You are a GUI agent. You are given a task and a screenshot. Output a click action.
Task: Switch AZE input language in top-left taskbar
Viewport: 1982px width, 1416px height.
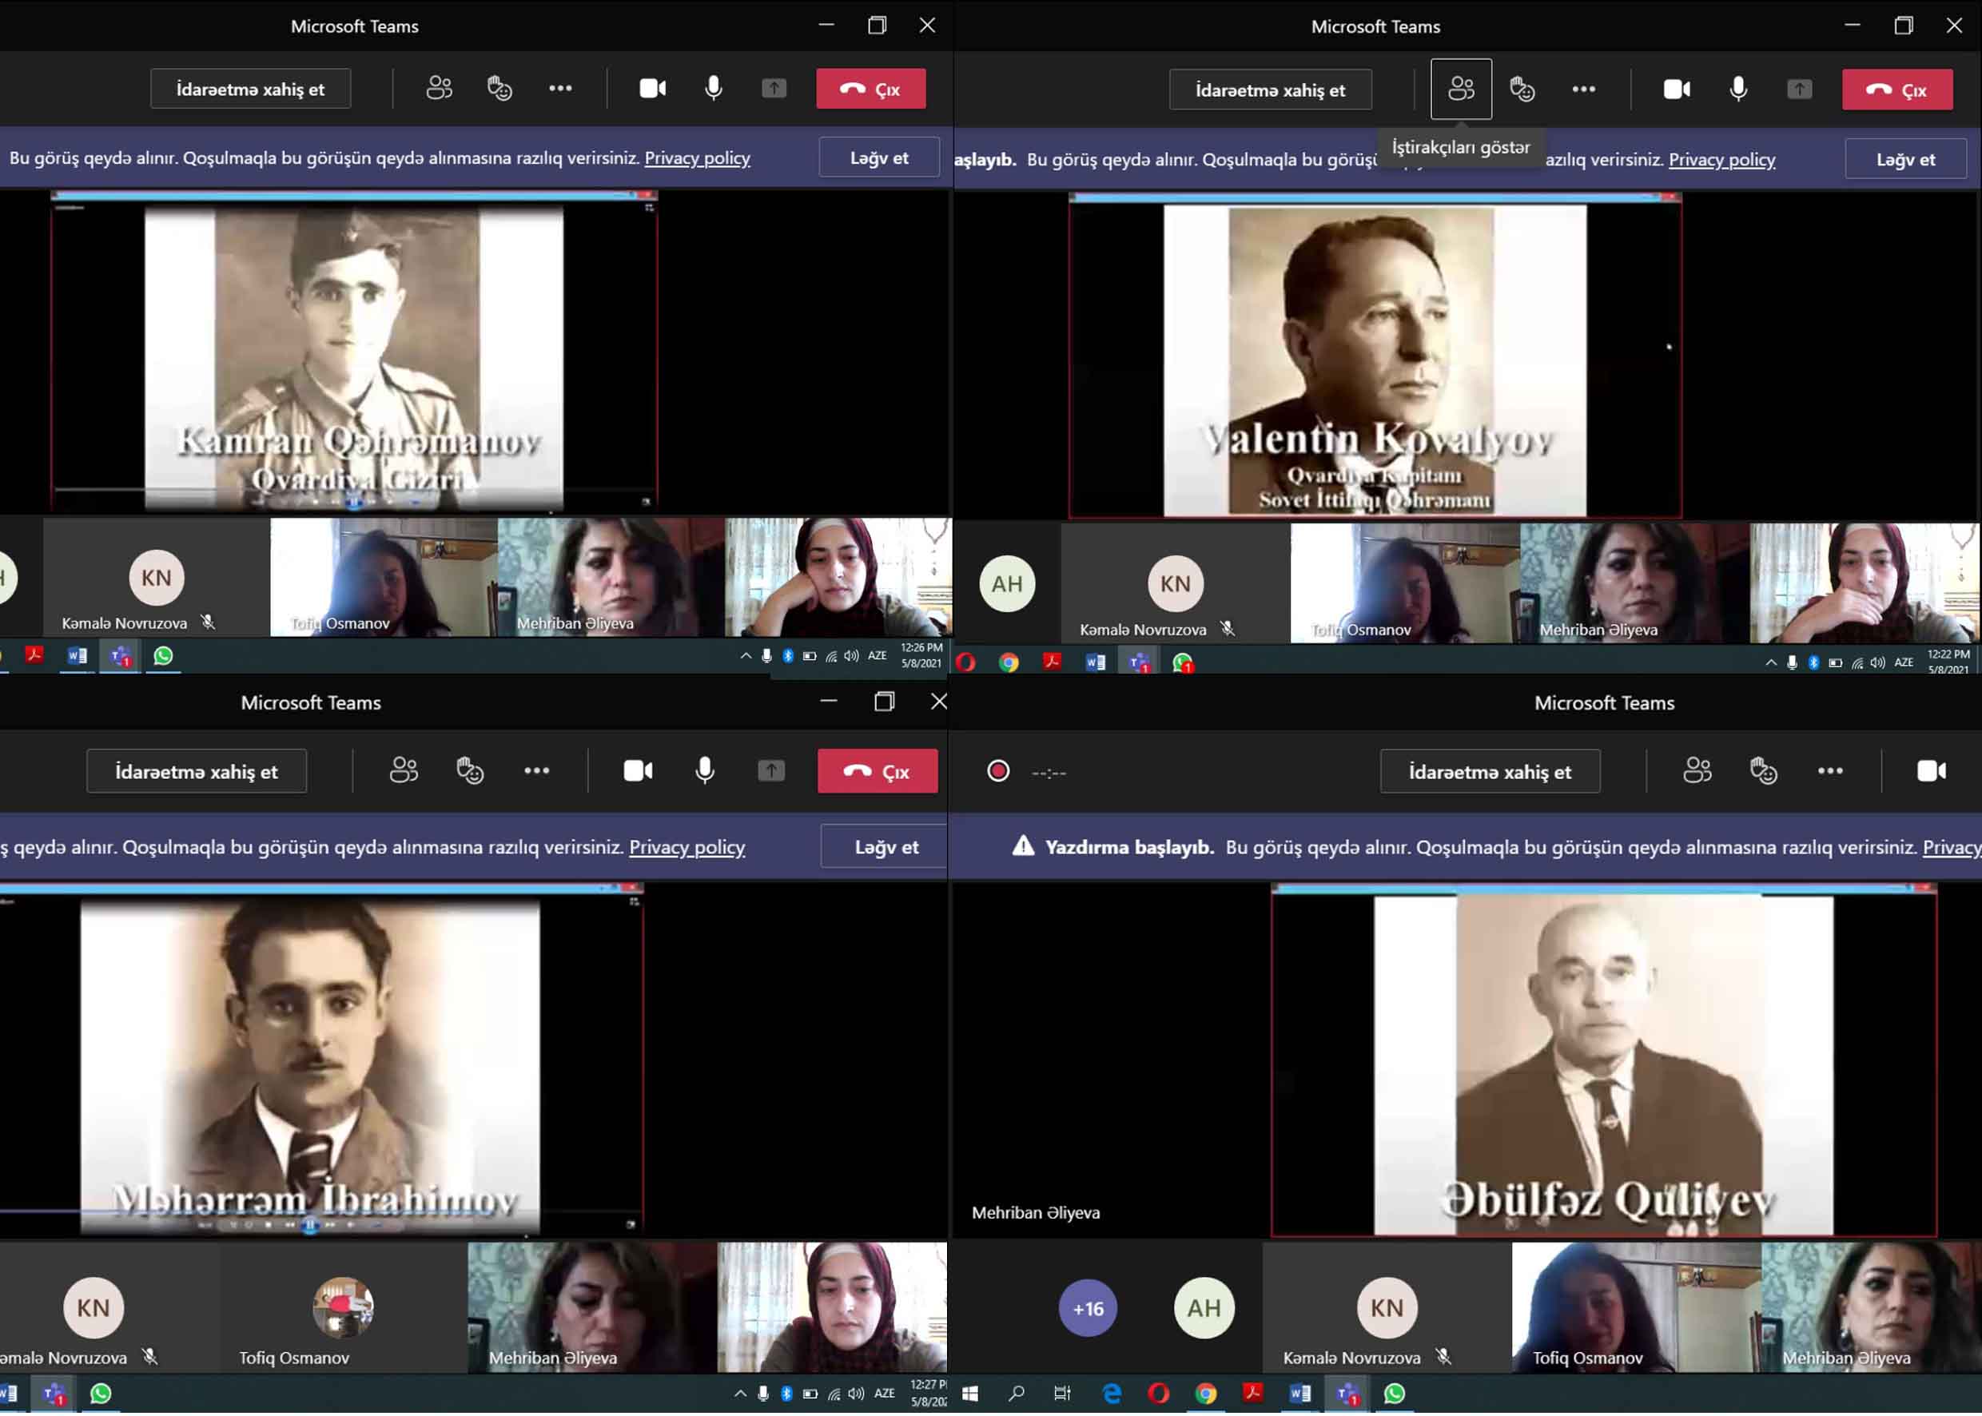point(878,656)
